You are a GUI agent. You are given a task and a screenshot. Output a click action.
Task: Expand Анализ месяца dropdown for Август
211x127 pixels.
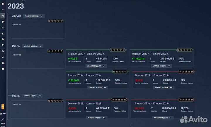[x=34, y=16]
